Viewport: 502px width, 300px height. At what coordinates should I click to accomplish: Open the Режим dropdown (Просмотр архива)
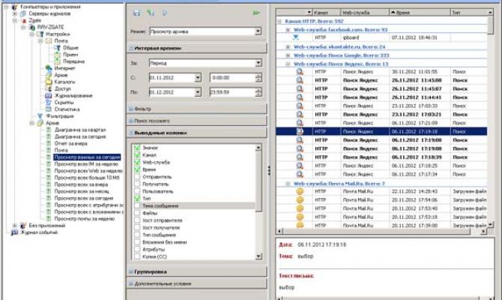click(258, 31)
